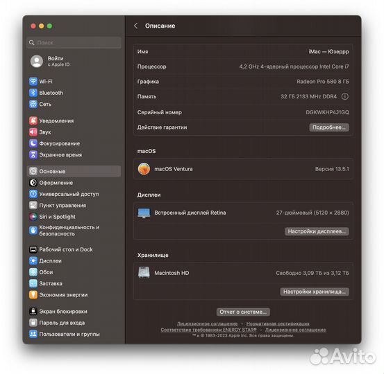Click Radeon Pro 580 8 ГБ value
Image resolution: width=384 pixels, height=374 pixels.
tap(323, 81)
